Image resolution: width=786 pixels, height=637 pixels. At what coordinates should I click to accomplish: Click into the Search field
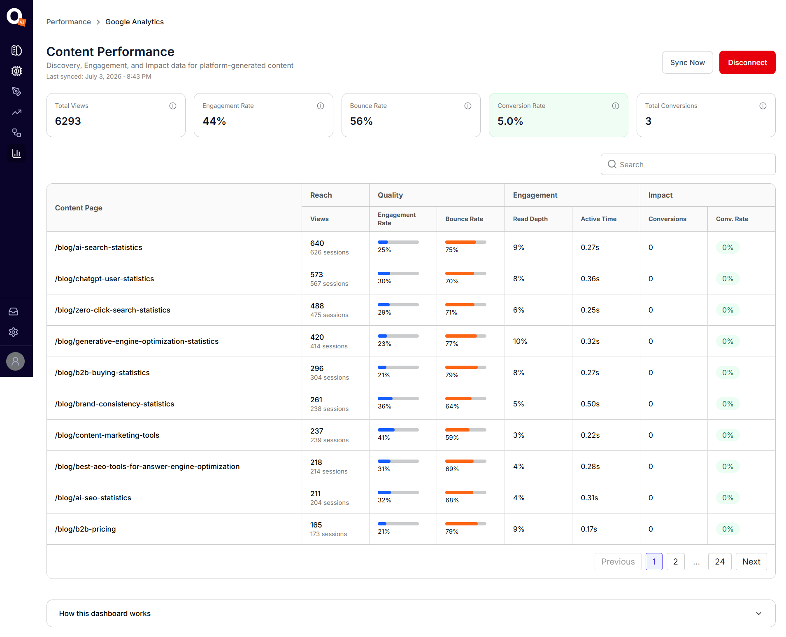[688, 164]
